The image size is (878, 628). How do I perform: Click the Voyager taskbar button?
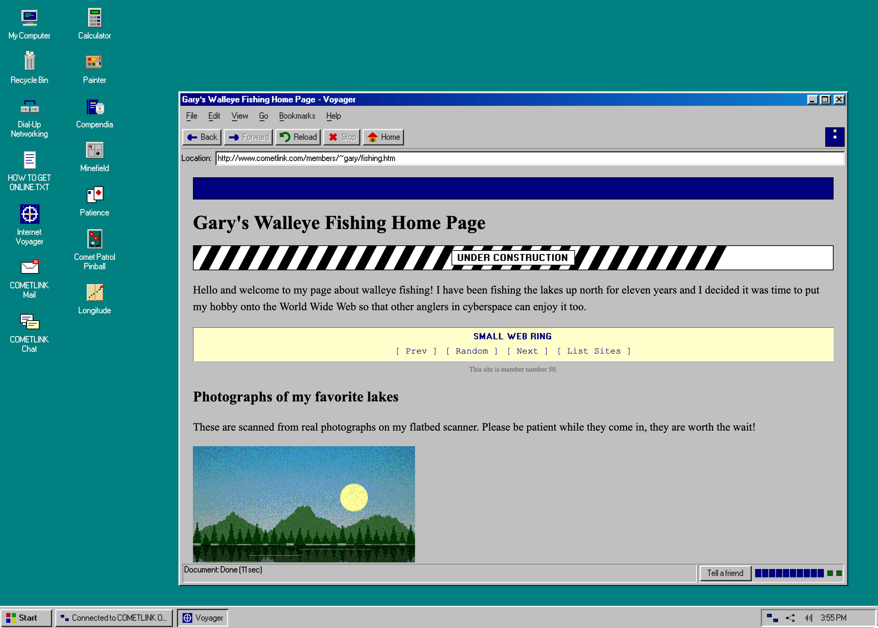click(203, 618)
